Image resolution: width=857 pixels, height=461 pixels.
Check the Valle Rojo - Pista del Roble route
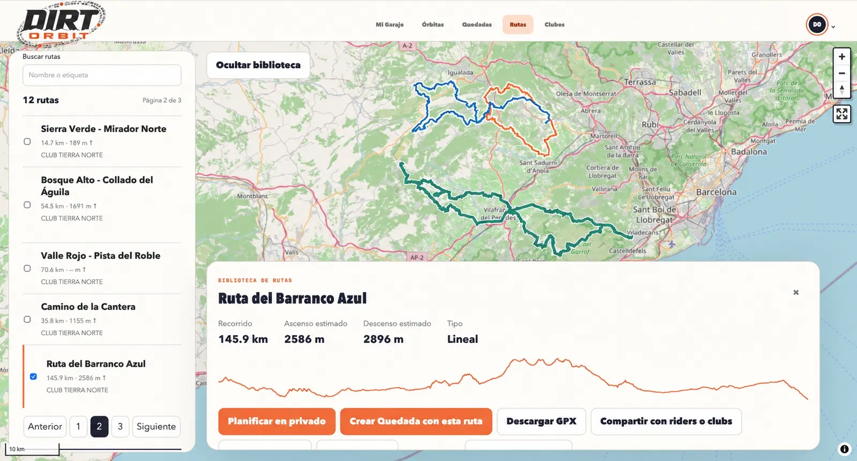27,269
